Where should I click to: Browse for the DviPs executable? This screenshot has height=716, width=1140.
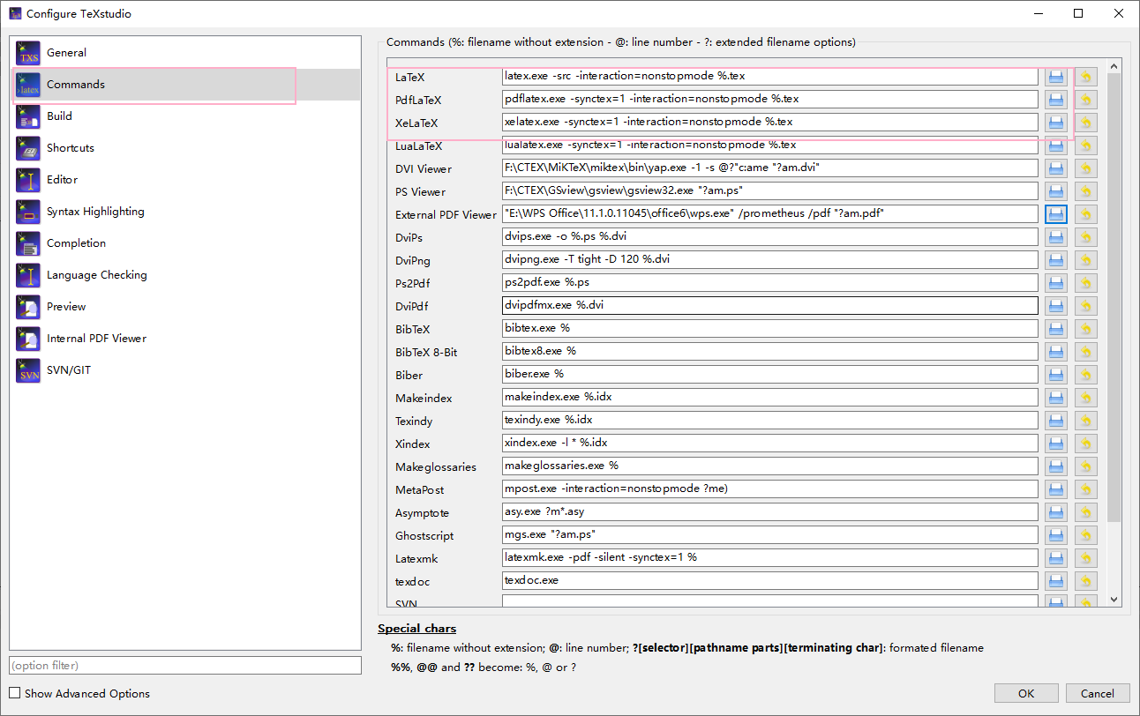[x=1056, y=237]
